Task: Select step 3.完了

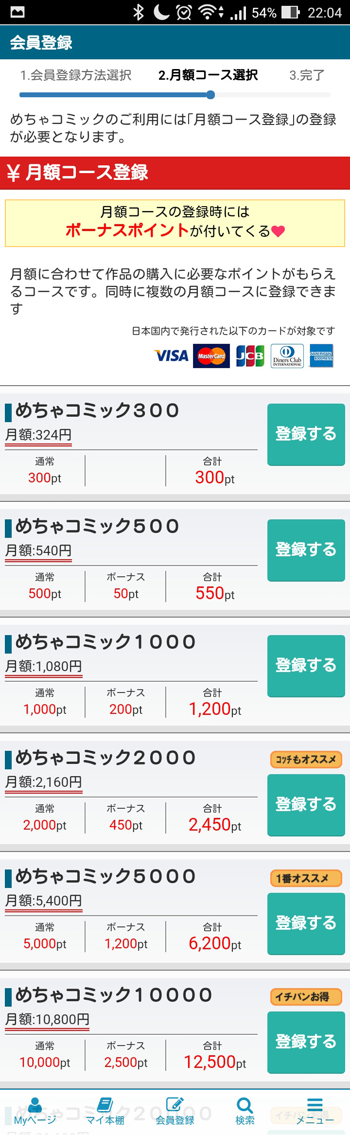Action: (307, 75)
